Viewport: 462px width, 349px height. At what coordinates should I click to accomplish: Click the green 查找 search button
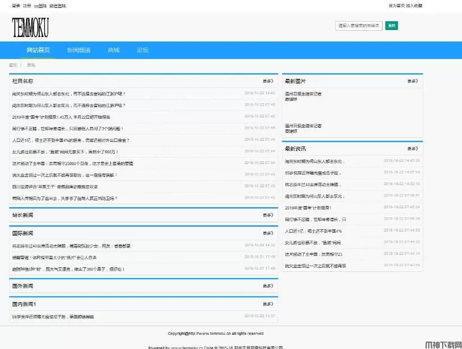[x=391, y=26]
